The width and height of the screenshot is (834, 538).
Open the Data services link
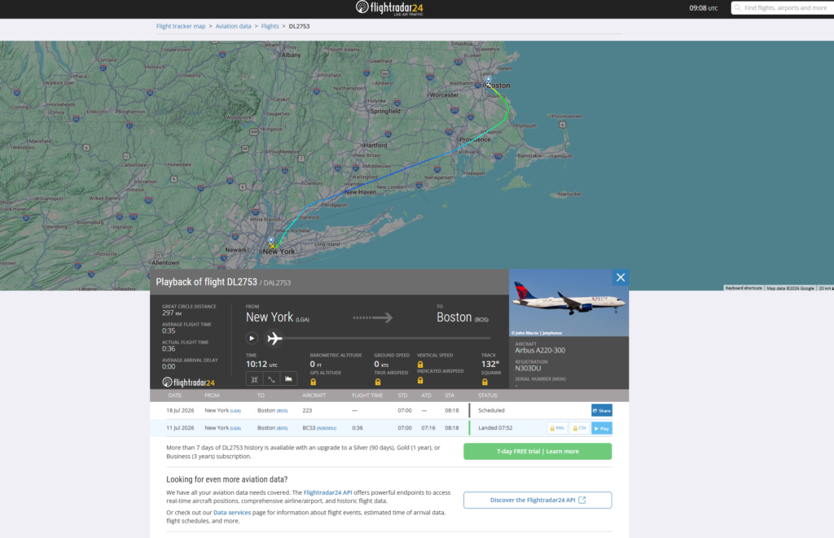[x=232, y=513]
